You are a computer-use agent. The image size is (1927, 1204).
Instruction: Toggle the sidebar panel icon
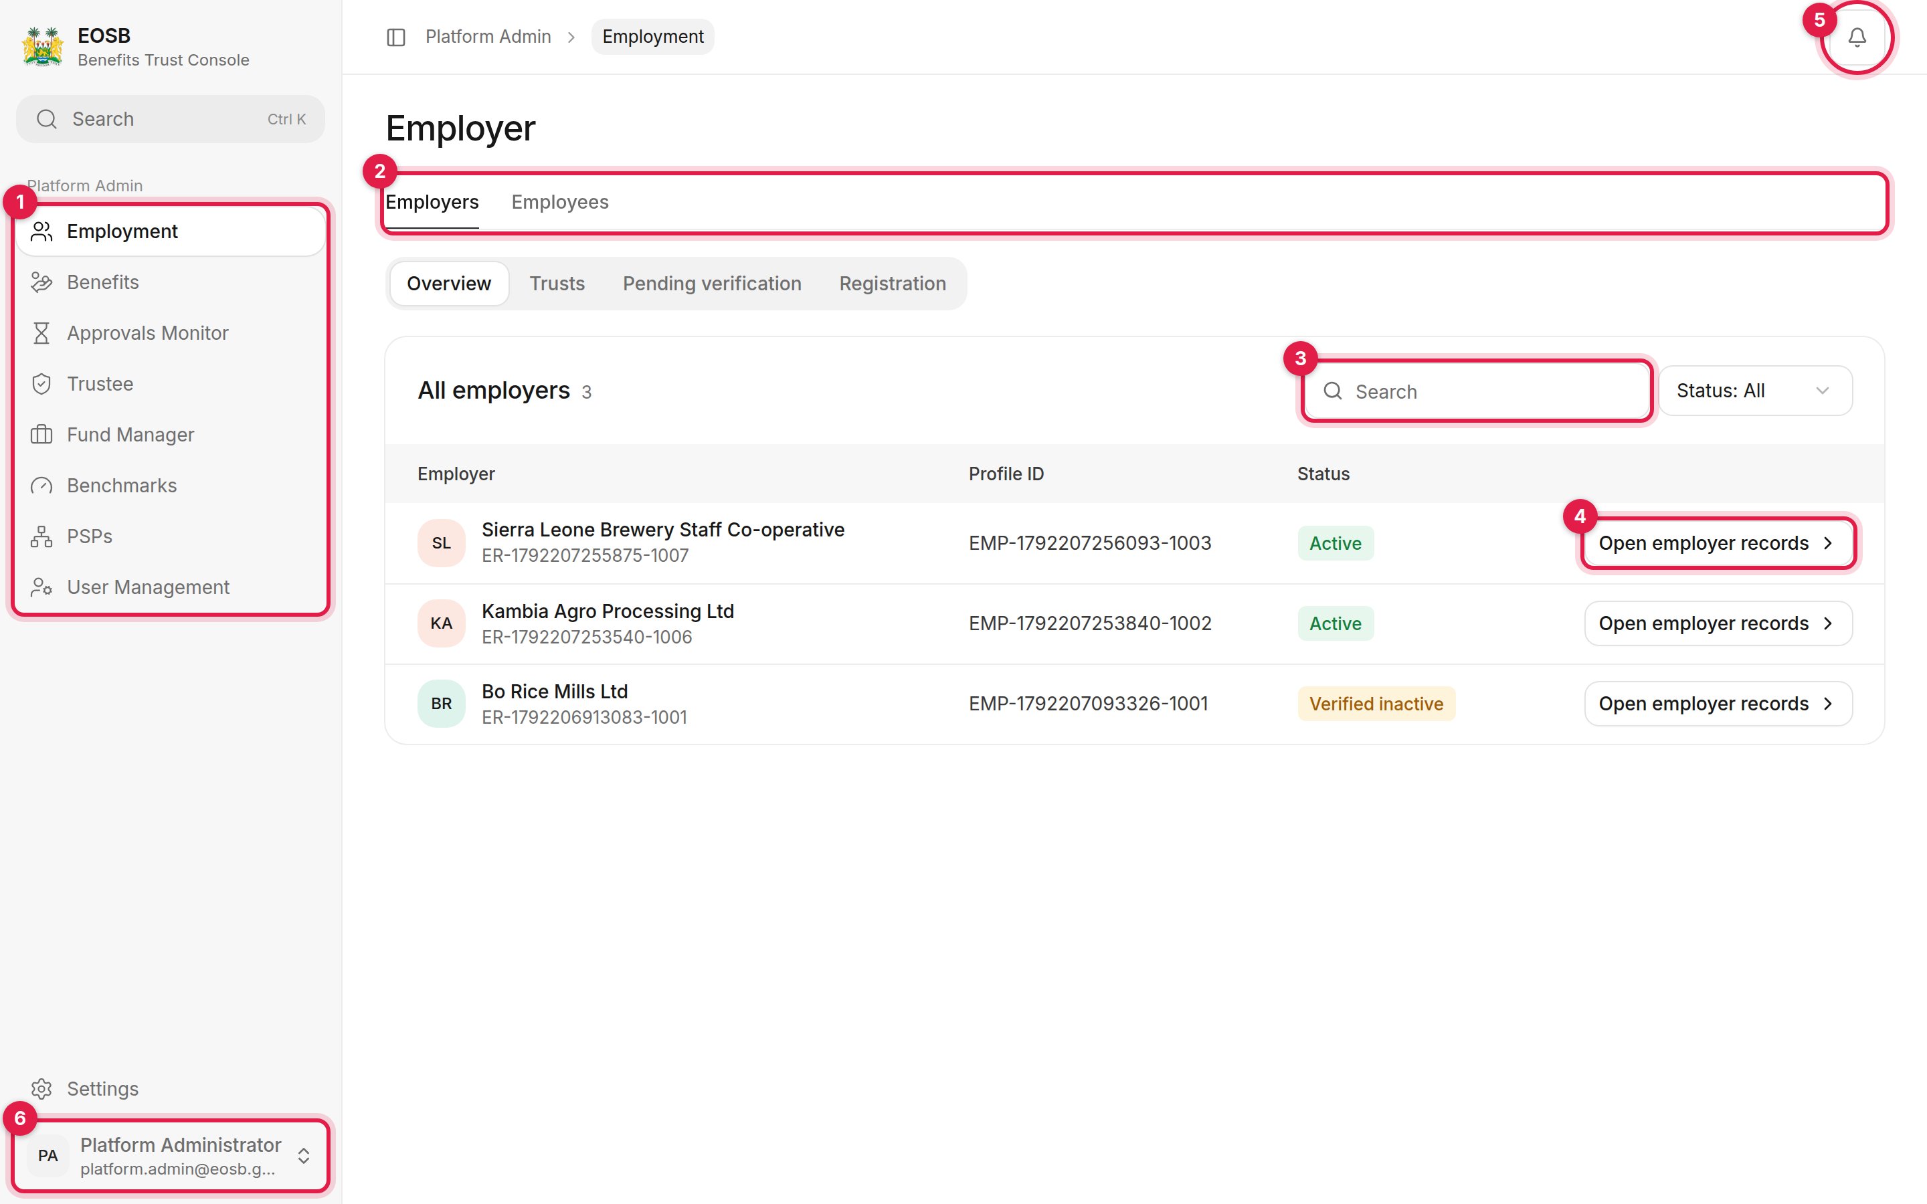[395, 37]
